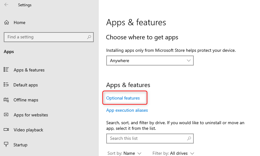Select the Apps for websites icon
The width and height of the screenshot is (260, 156).
(6, 115)
